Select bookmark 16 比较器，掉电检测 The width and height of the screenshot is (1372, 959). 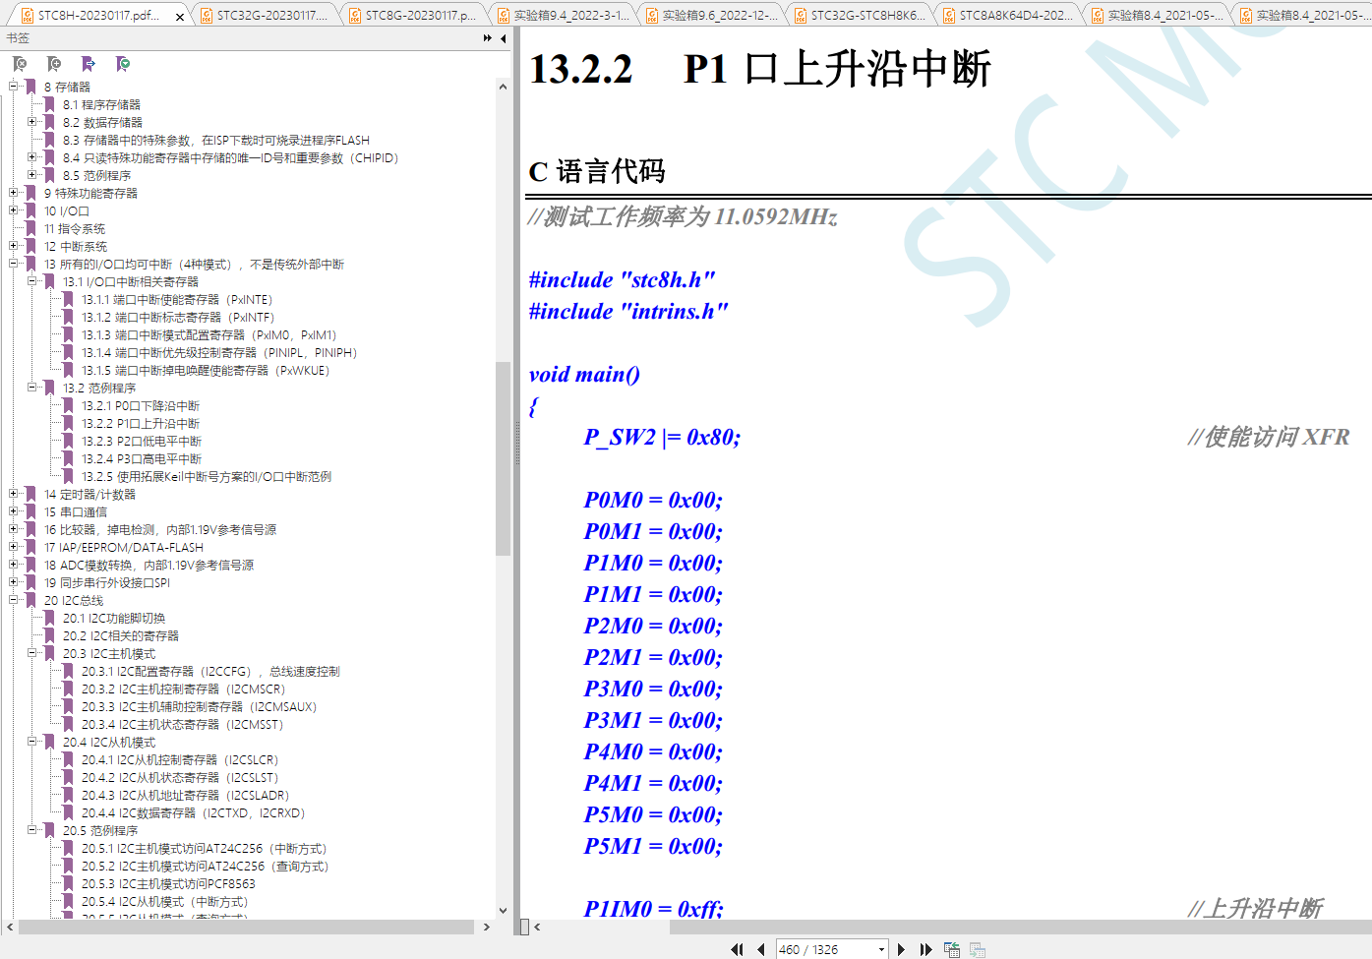pyautogui.click(x=160, y=530)
